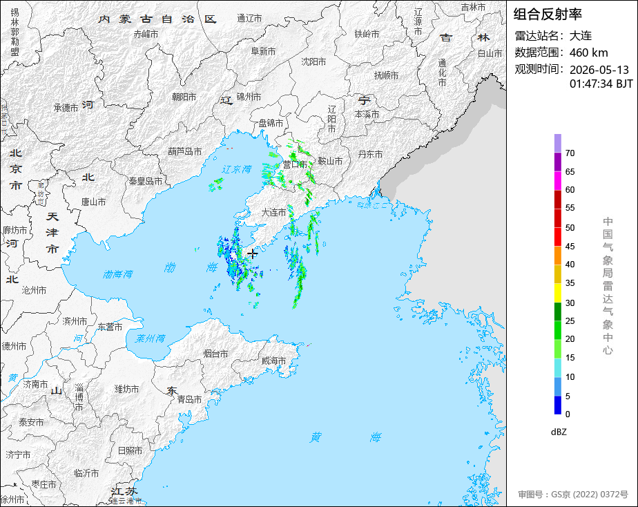Click the observation time 01:47:34 BJT
This screenshot has height=507, width=638.
click(x=601, y=84)
